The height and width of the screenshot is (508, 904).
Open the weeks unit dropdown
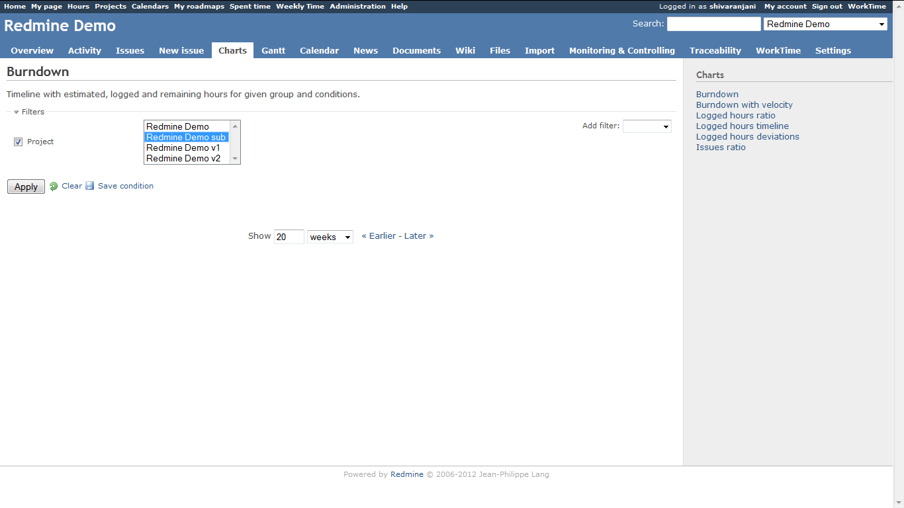(330, 237)
